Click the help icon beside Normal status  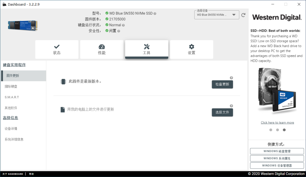[123, 25]
